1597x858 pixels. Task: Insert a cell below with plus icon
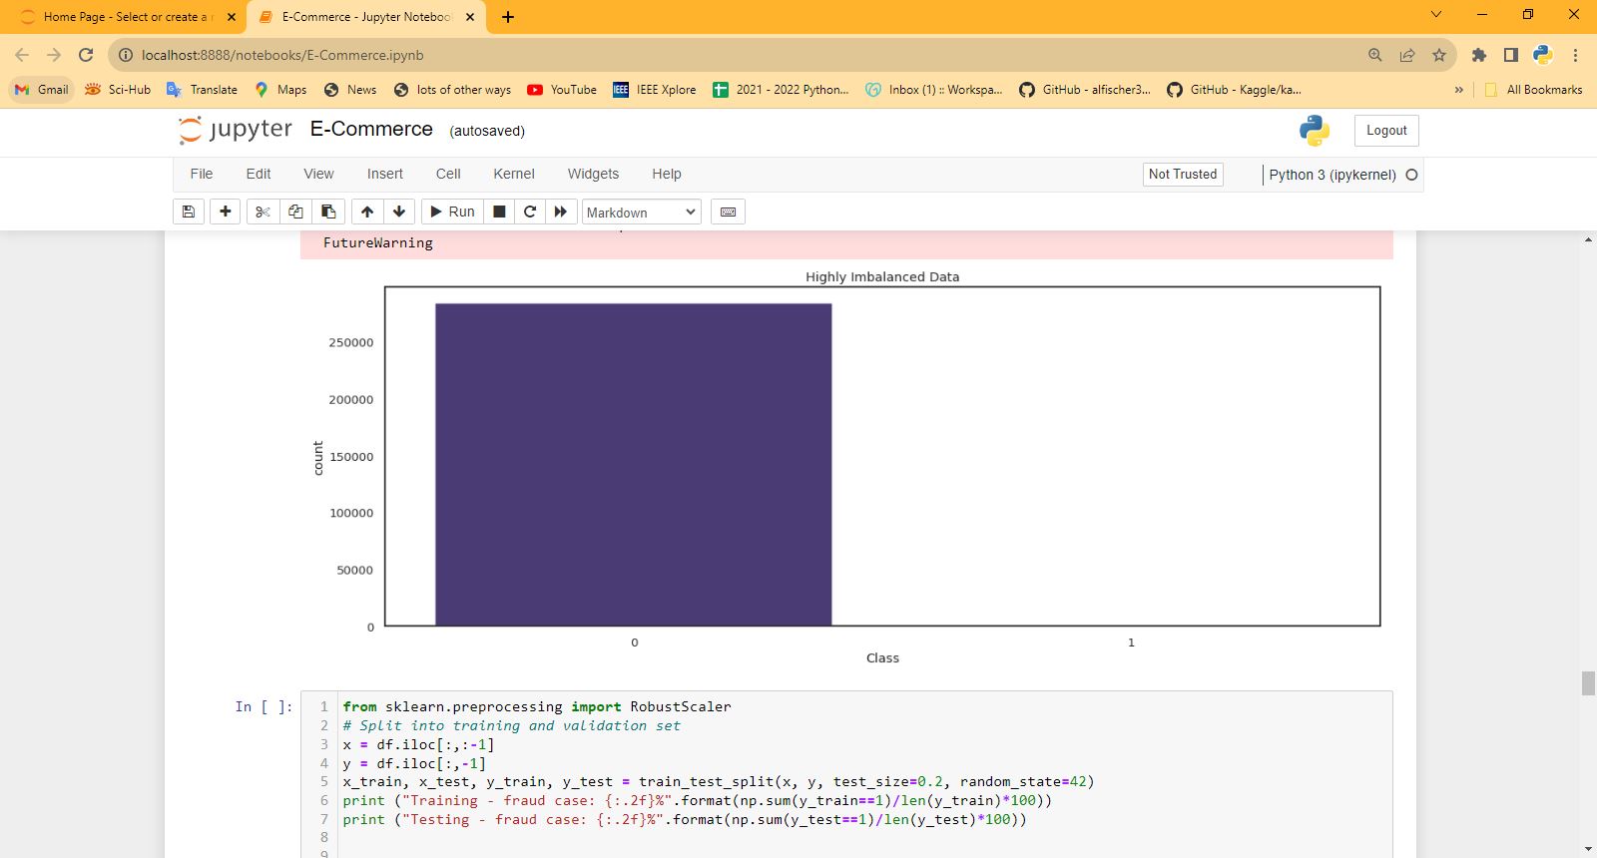coord(225,212)
